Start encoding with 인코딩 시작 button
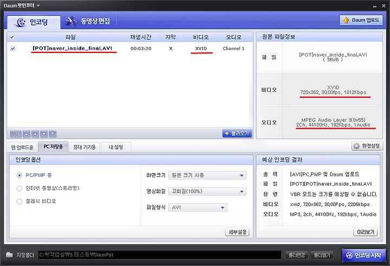 [x=363, y=255]
